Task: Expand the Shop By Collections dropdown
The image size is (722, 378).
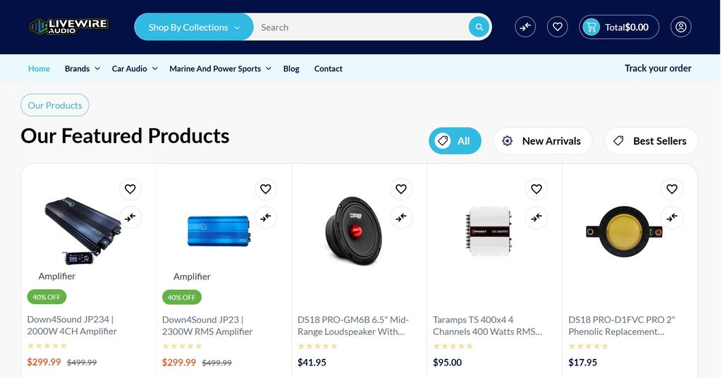Action: tap(194, 28)
